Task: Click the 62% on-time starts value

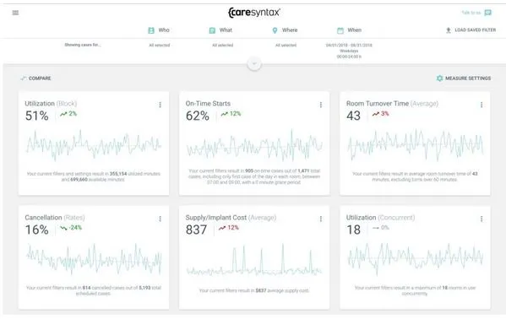Action: (198, 116)
